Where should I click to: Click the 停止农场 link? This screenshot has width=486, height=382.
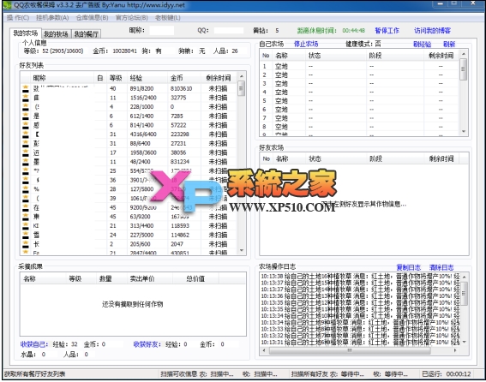click(x=306, y=44)
